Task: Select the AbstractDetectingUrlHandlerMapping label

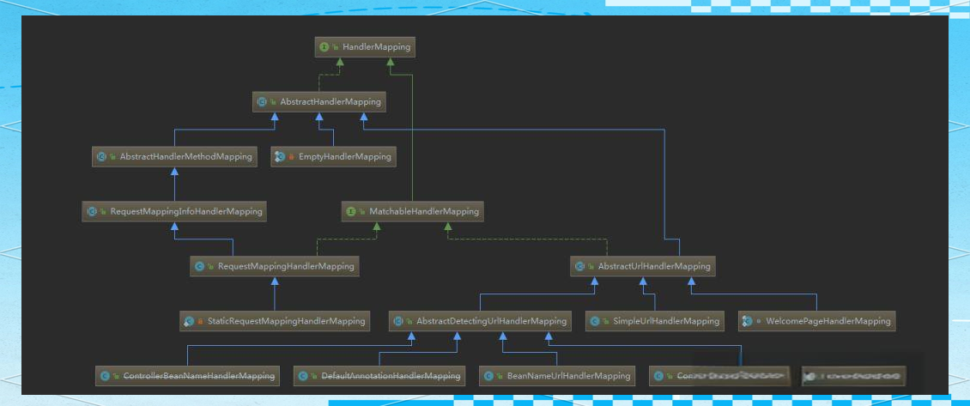Action: click(x=491, y=321)
